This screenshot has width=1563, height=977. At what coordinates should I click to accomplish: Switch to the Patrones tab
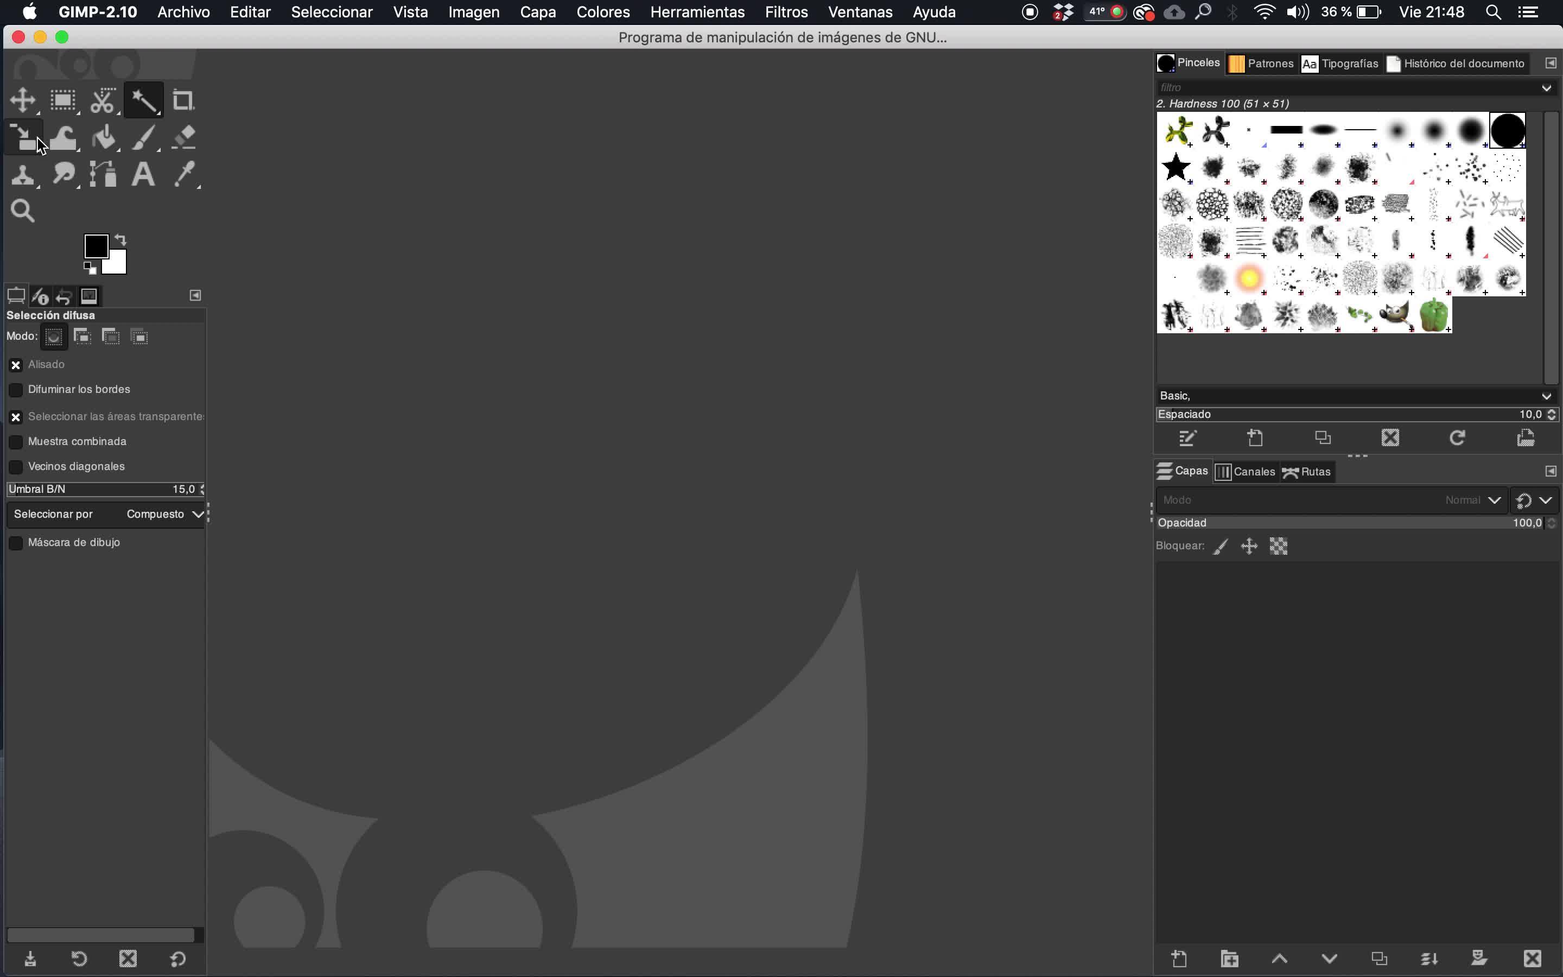click(1261, 64)
